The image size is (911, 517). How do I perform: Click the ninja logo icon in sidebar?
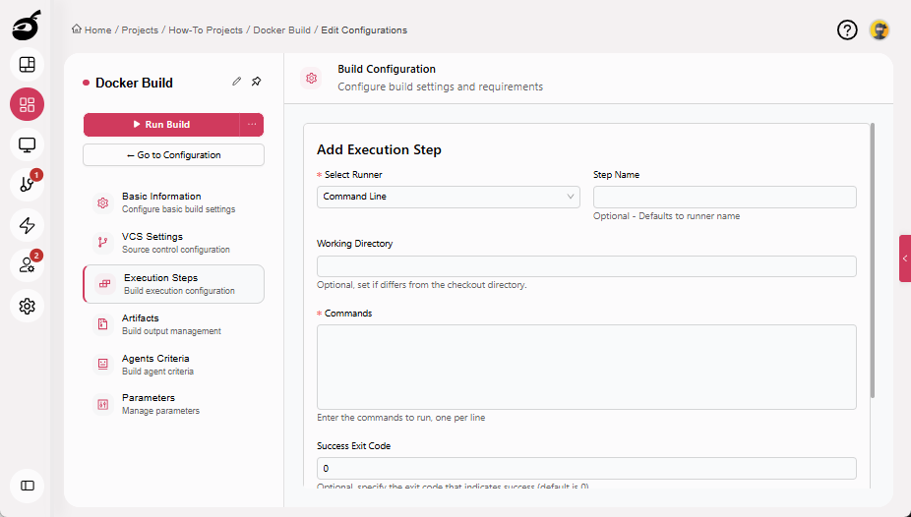coord(27,26)
